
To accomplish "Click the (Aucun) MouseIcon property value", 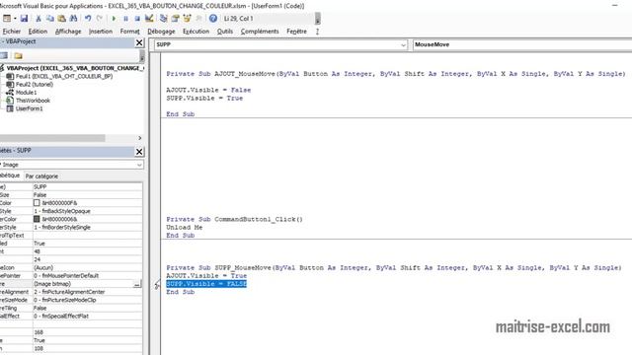I will 88,267.
